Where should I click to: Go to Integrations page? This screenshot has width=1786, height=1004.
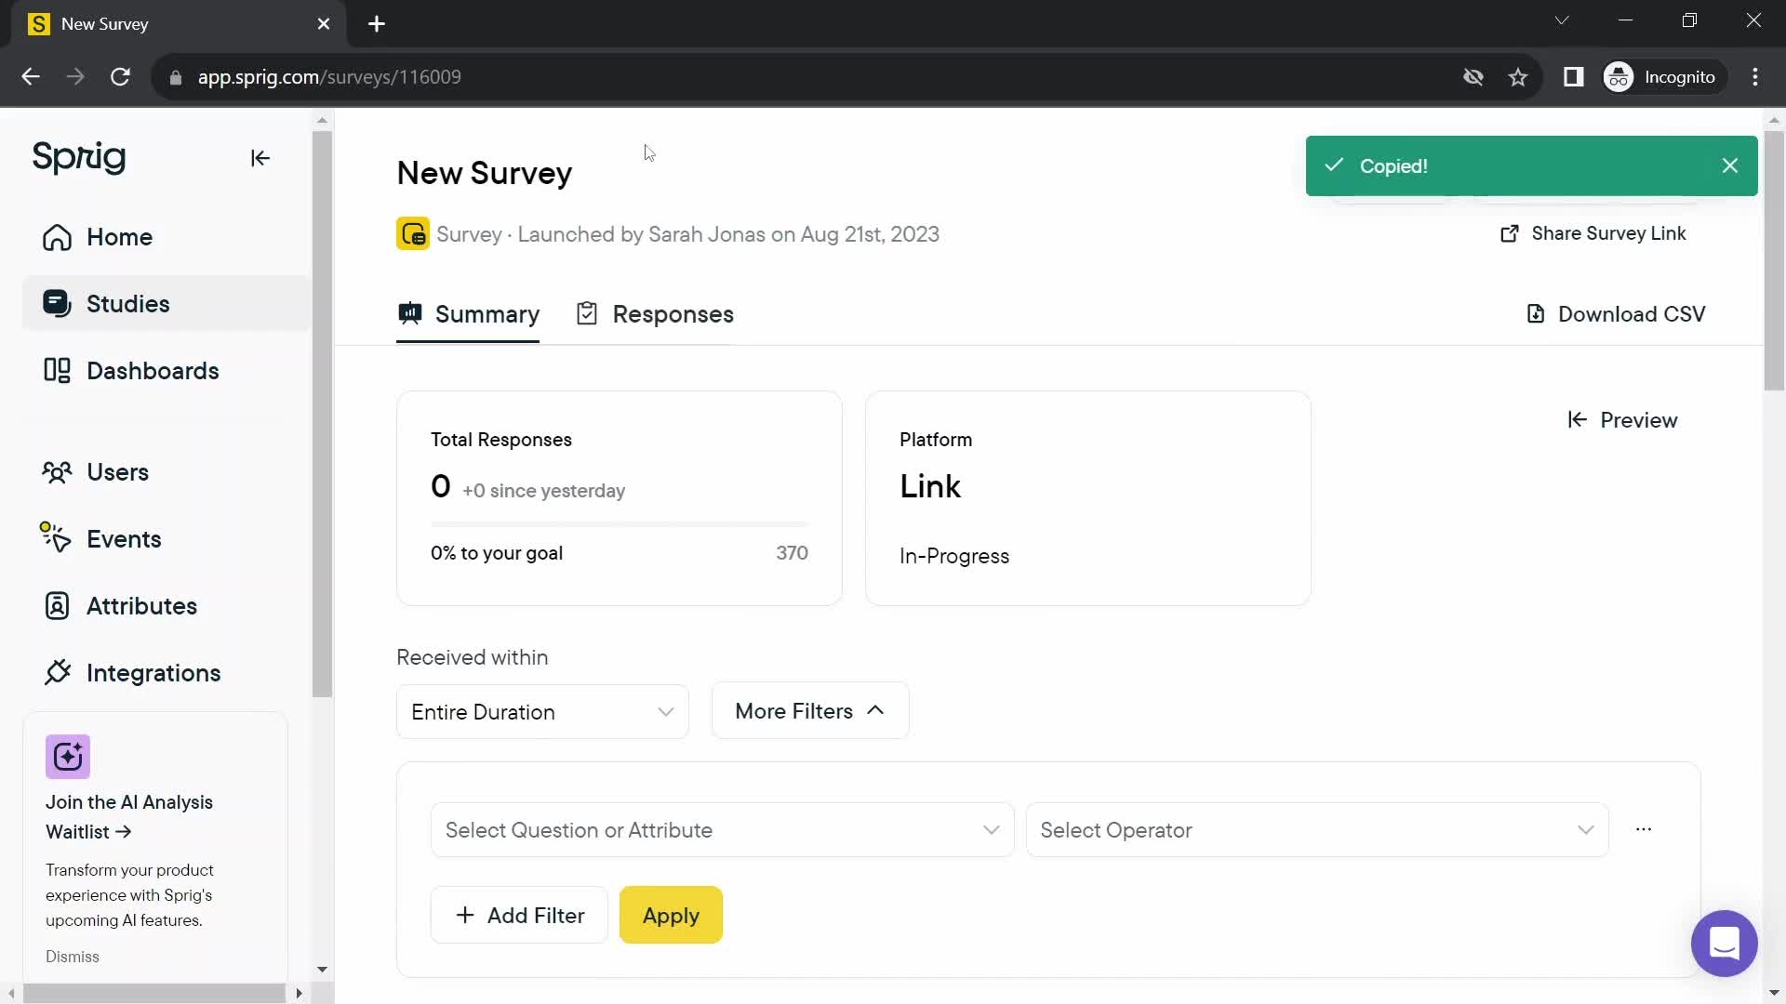[x=131, y=673]
